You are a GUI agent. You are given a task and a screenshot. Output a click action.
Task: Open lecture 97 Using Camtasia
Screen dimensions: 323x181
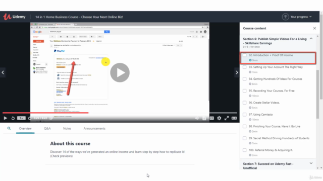click(x=278, y=117)
